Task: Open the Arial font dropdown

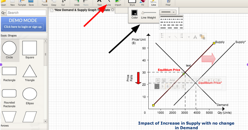Action: (x=180, y=80)
